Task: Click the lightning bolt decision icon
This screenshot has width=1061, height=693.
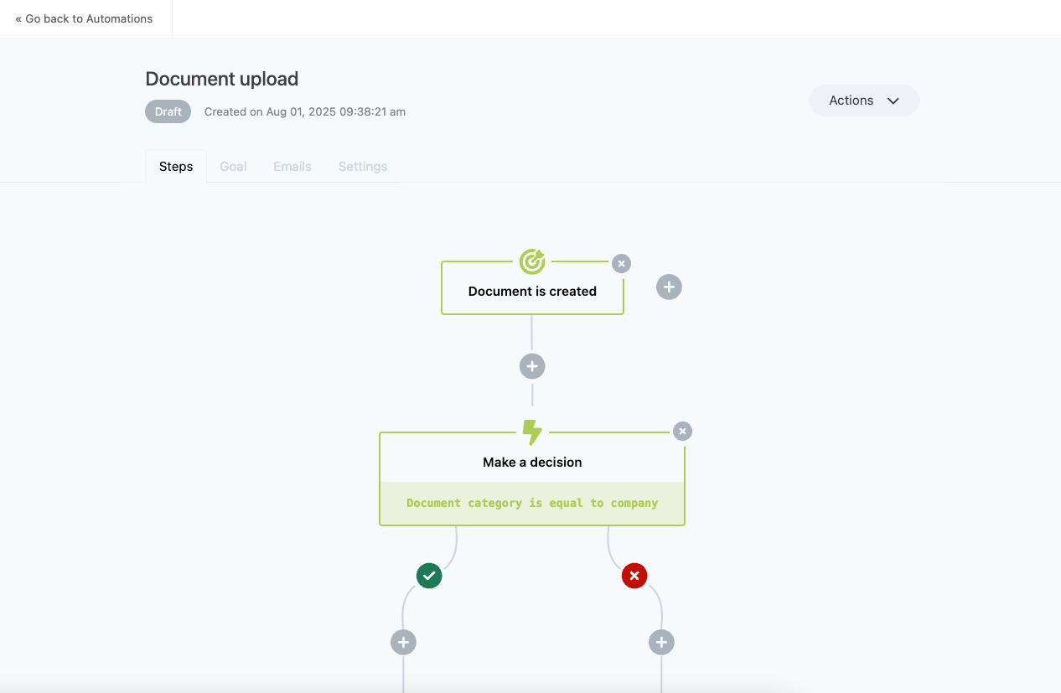Action: tap(532, 432)
